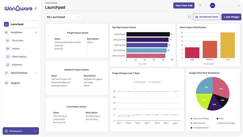The height and width of the screenshot is (137, 243).
Task: Open the Observability section
Action: [19, 57]
